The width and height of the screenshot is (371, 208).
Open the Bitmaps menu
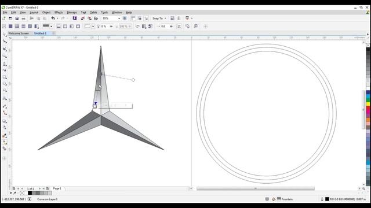[72, 12]
